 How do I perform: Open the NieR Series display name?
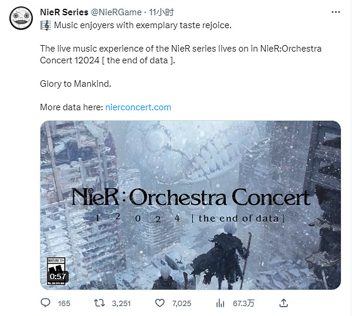(x=64, y=12)
